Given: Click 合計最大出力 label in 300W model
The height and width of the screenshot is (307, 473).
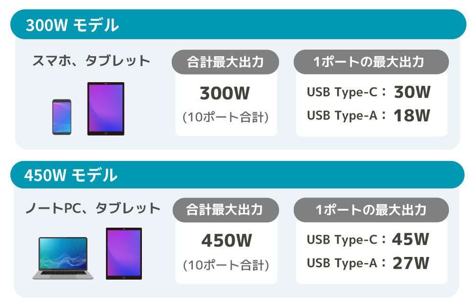Looking at the screenshot, I should [x=225, y=62].
